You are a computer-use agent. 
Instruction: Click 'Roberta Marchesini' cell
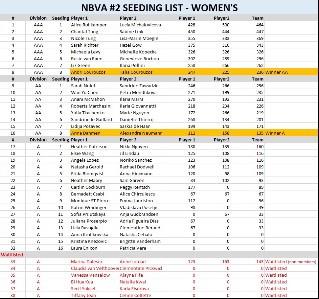point(94,106)
